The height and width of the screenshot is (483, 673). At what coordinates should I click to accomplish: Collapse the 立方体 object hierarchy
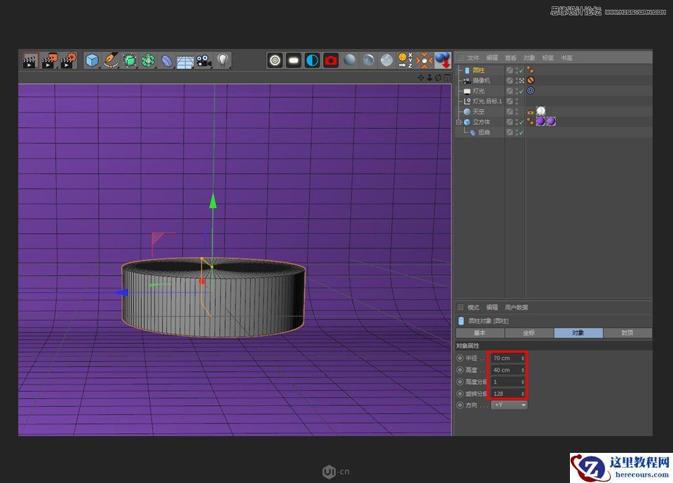[459, 121]
